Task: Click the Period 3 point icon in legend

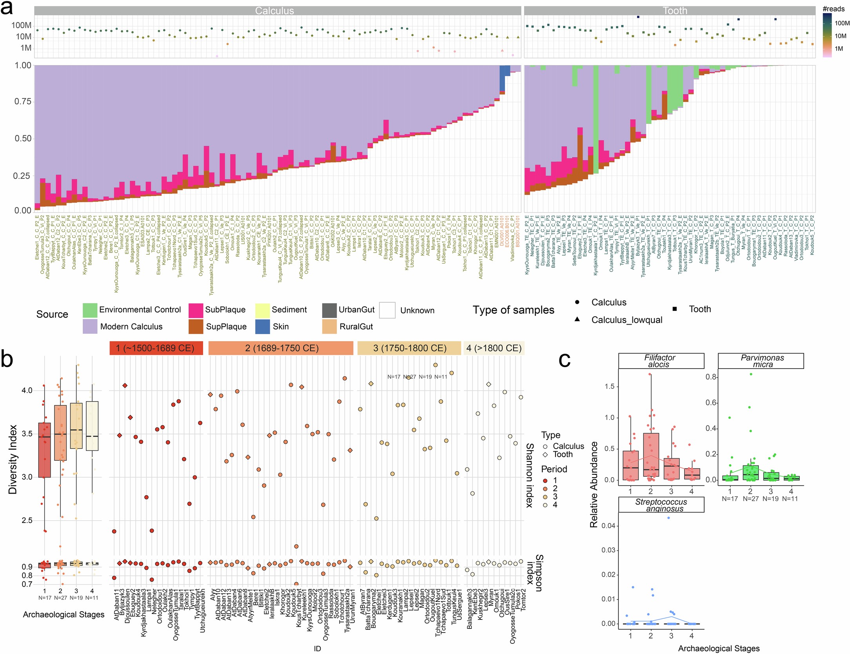Action: [545, 496]
